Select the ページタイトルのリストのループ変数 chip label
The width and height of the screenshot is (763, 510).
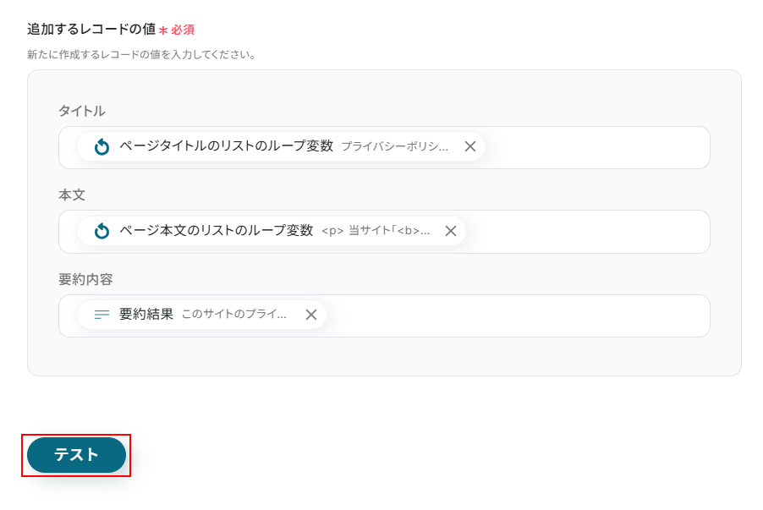[x=226, y=146]
